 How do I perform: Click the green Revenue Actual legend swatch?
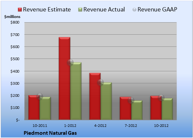tap(80, 10)
